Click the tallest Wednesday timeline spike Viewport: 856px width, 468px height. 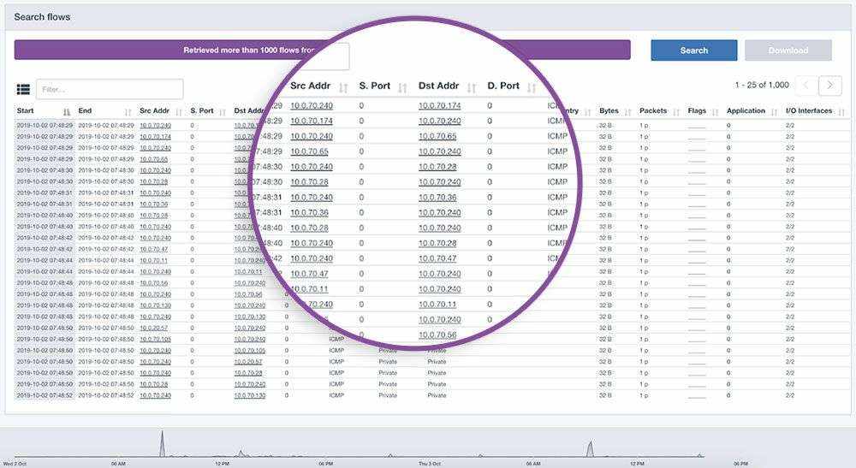click(x=162, y=443)
